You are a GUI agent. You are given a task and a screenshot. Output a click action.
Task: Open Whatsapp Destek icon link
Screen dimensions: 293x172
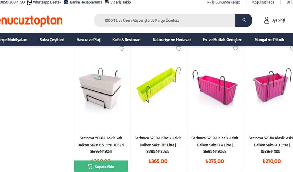[x=29, y=2]
